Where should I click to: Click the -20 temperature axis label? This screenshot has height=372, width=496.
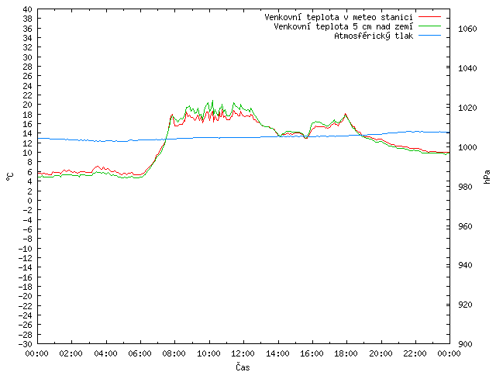click(x=26, y=296)
